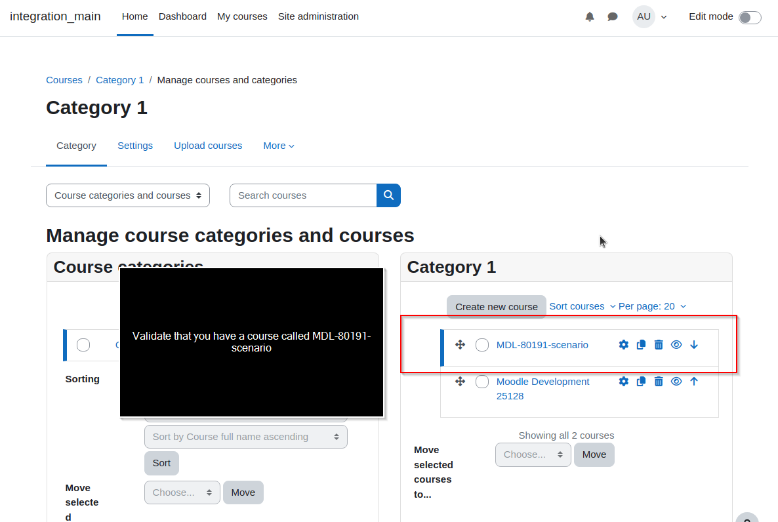This screenshot has width=778, height=522.
Task: Tick the Moodle Development 25128 checkbox
Action: pyautogui.click(x=481, y=382)
